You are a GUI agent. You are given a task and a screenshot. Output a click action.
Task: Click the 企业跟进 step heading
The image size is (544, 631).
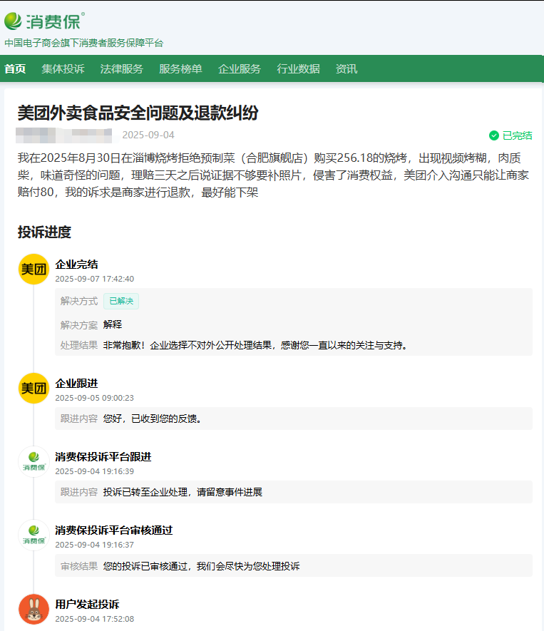click(x=76, y=384)
